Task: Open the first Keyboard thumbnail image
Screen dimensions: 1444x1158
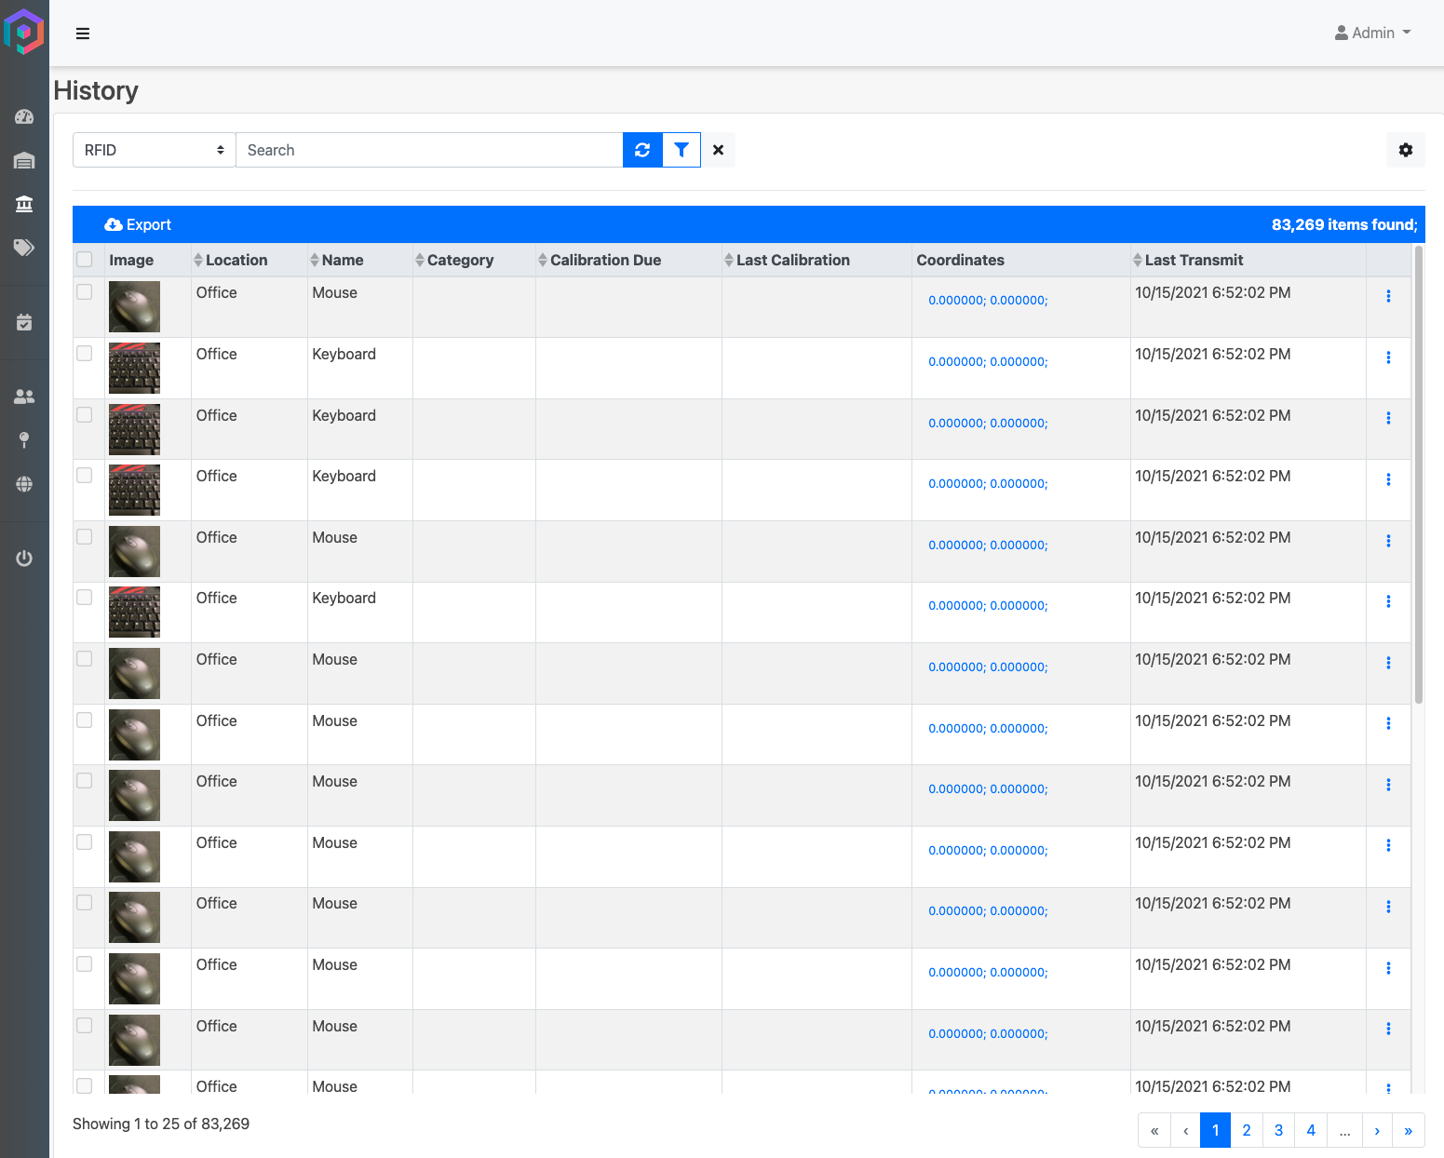Action: point(134,368)
